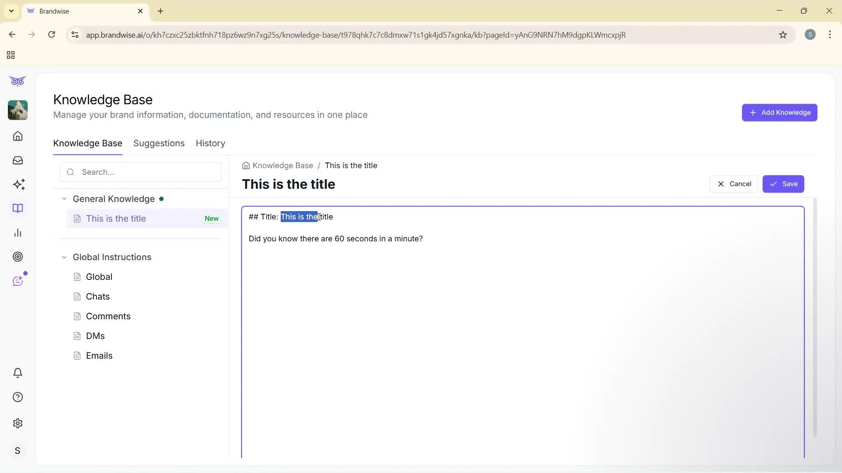
Task: Click the Brandwise owl logo
Action: [18, 81]
